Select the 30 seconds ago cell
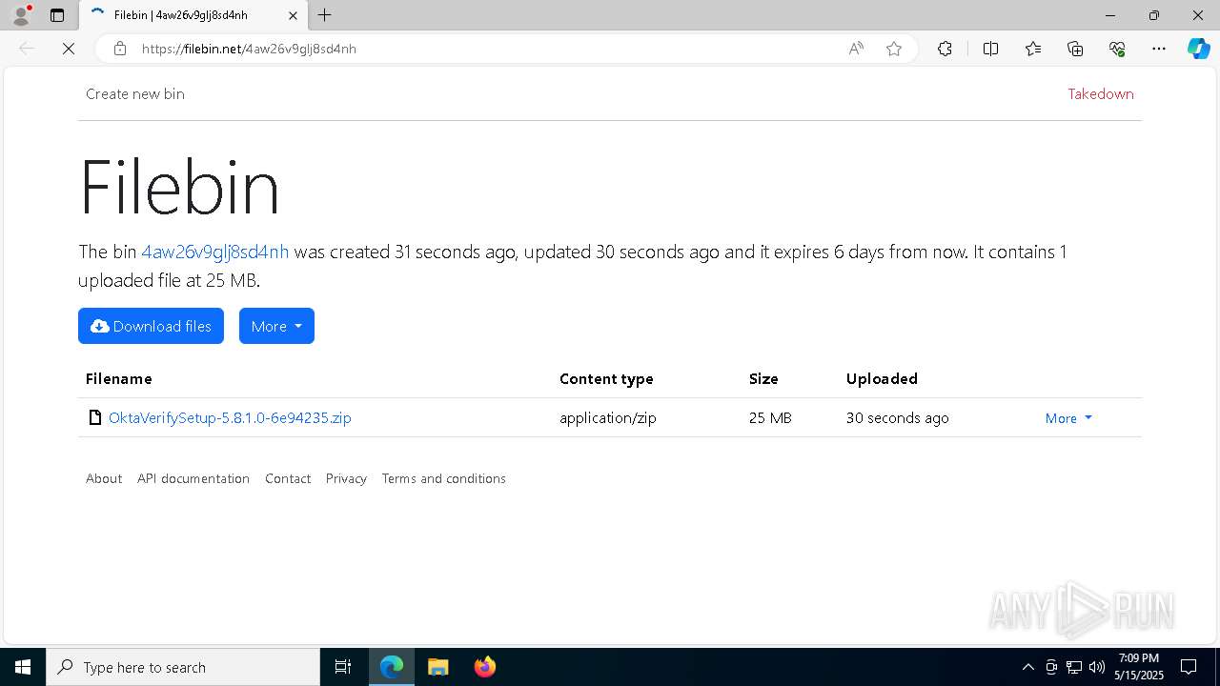Viewport: 1220px width, 686px height. coord(898,417)
